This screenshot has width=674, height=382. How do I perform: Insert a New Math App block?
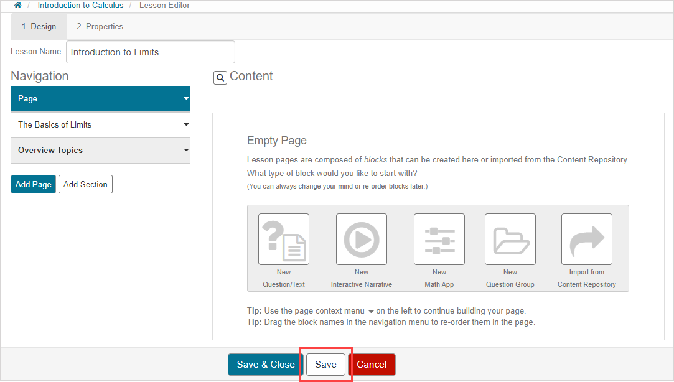(439, 240)
